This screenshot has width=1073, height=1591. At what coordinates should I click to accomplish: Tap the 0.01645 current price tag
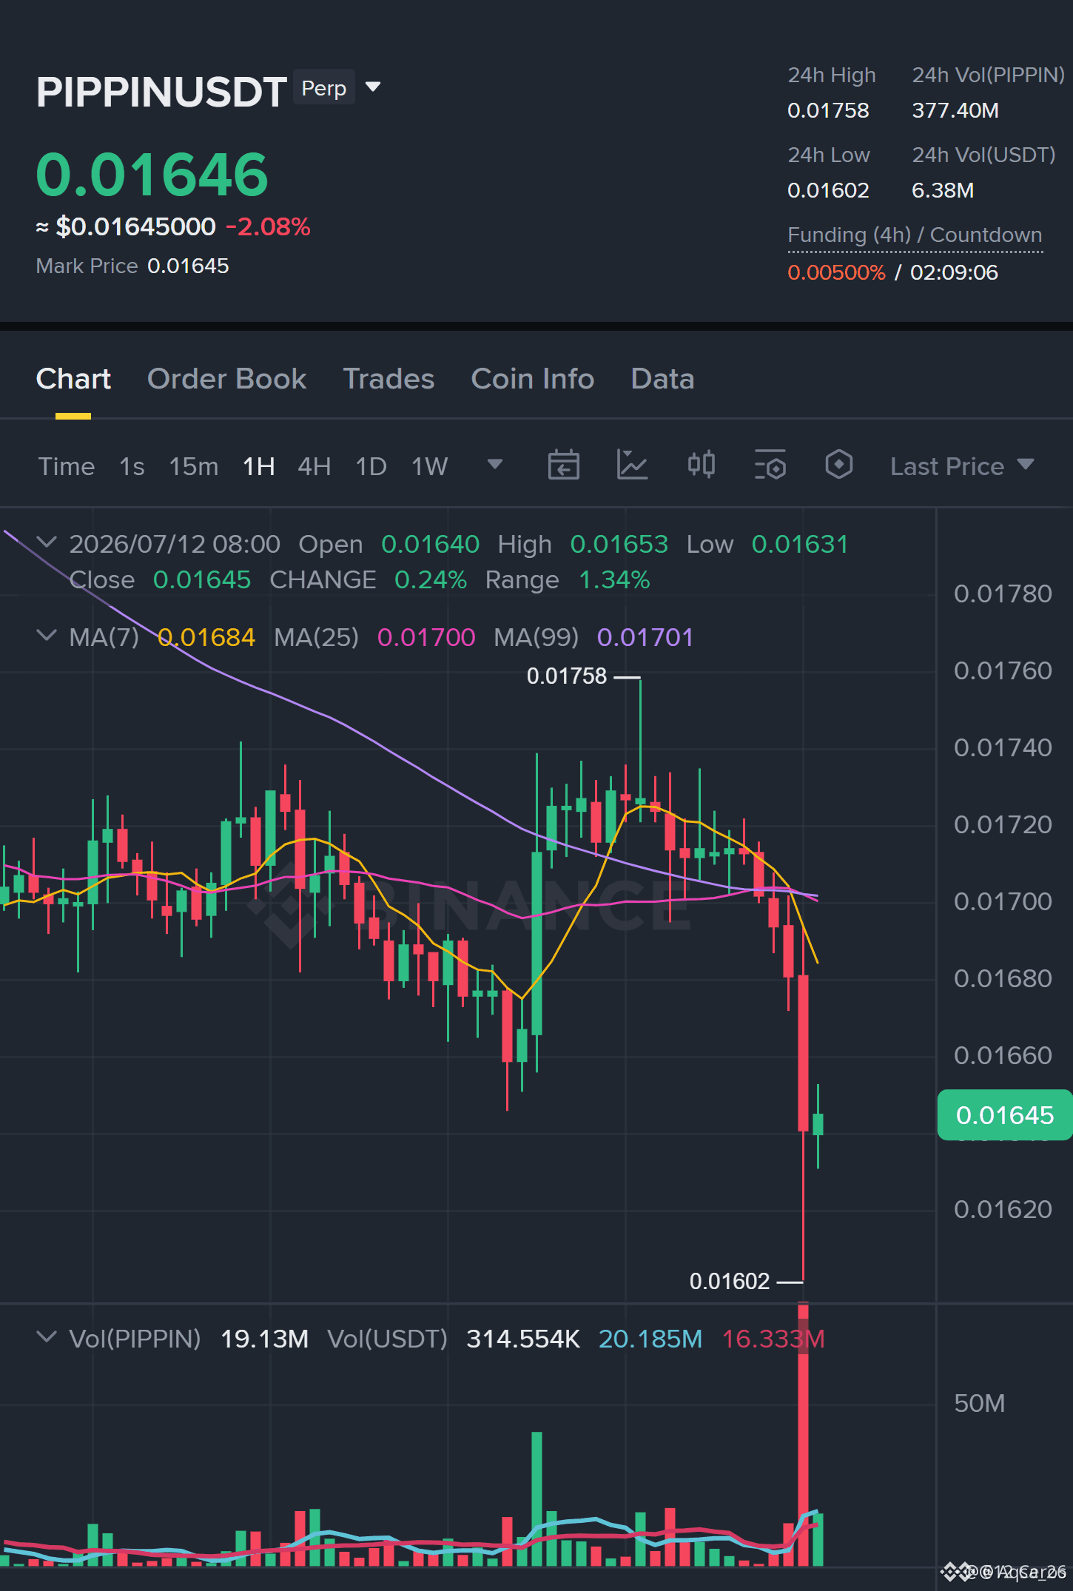(1004, 1115)
